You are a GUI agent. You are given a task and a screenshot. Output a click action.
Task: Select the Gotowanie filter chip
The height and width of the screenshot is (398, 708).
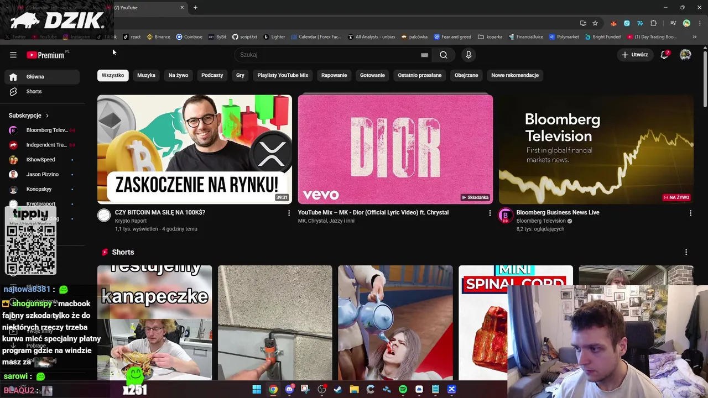click(372, 75)
